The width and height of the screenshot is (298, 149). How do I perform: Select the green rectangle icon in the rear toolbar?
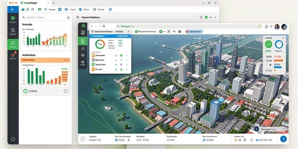(x=40, y=9)
